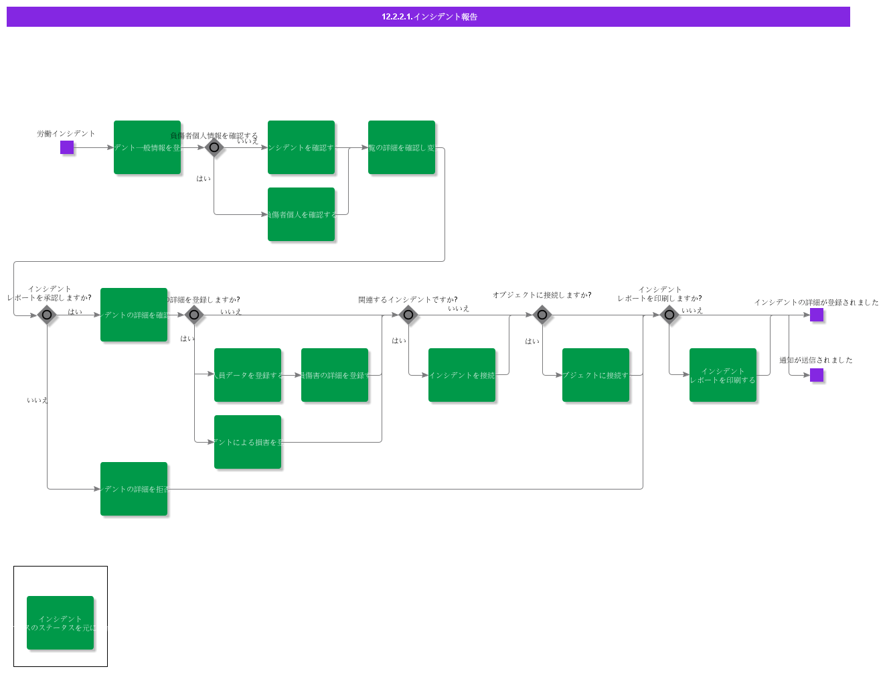Image resolution: width=887 pixels, height=673 pixels.
Task: Click the green インシデントの詳細を拒否 task box
Action: pyautogui.click(x=134, y=489)
